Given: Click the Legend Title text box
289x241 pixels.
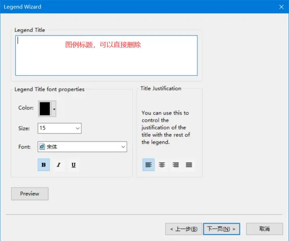Looking at the screenshot, I should pyautogui.click(x=106, y=56).
